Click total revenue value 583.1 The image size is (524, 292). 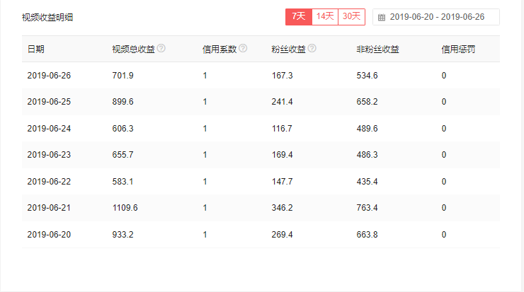pos(123,182)
